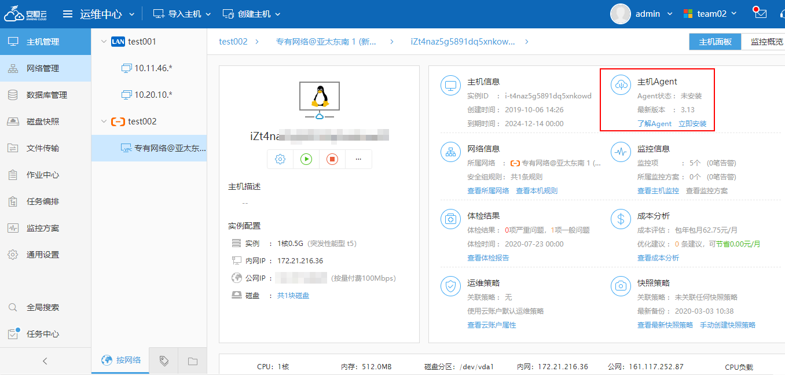Screen dimensions: 785x375
Task: Select 专有网络@亚太东... tree node
Action: [x=149, y=148]
